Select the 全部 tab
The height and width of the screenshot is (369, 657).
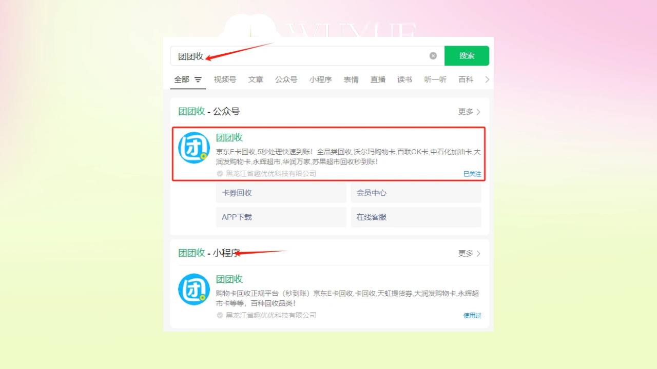pyautogui.click(x=182, y=79)
